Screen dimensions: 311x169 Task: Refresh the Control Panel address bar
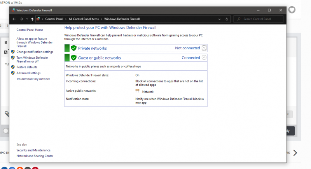(x=227, y=19)
